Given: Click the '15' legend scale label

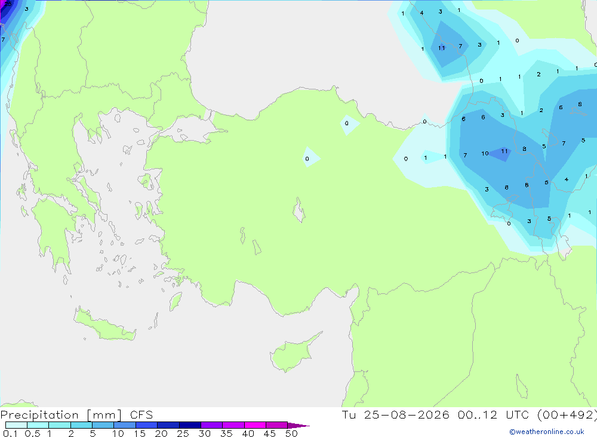Looking at the screenshot, I should (140, 433).
